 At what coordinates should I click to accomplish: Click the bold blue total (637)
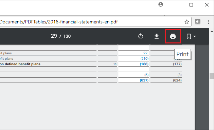144,80
